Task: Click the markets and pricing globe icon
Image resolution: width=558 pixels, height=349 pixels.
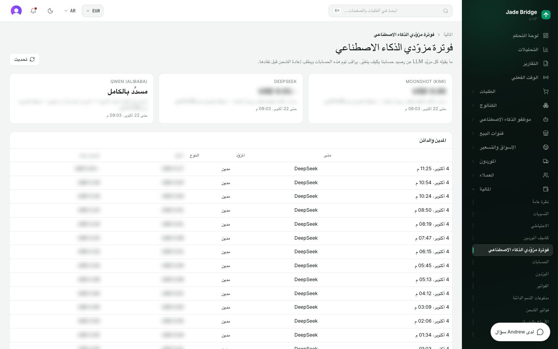Action: (x=546, y=147)
